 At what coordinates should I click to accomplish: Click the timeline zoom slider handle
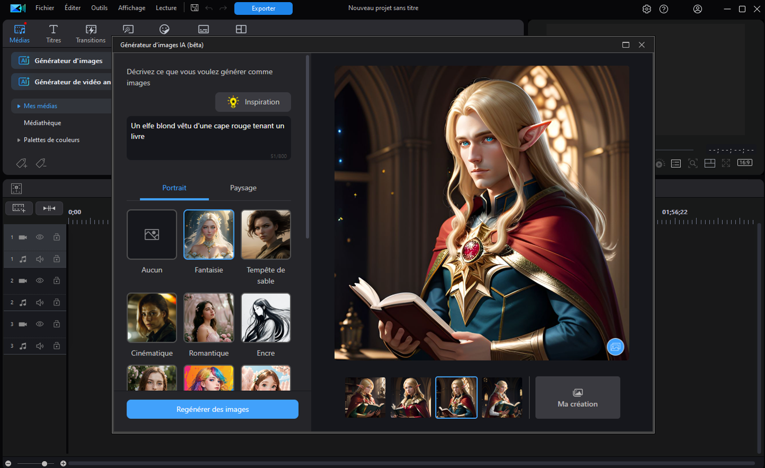[44, 464]
